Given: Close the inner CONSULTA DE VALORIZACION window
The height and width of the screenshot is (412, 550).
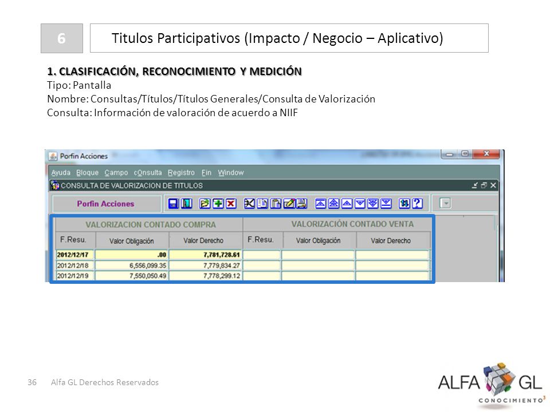Looking at the screenshot, I should coord(493,185).
